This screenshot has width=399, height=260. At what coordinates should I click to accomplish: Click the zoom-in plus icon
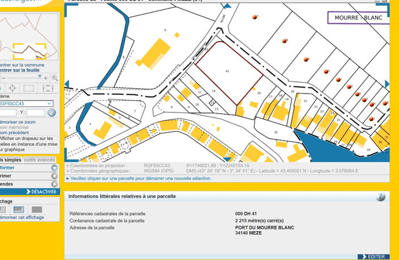click(x=46, y=78)
